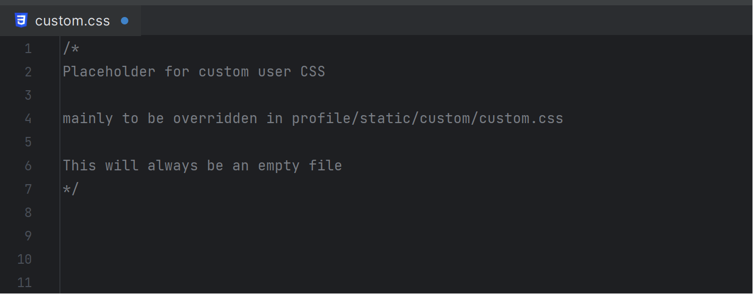The height and width of the screenshot is (294, 753).
Task: Click line number 2 in the gutter
Action: 28,72
